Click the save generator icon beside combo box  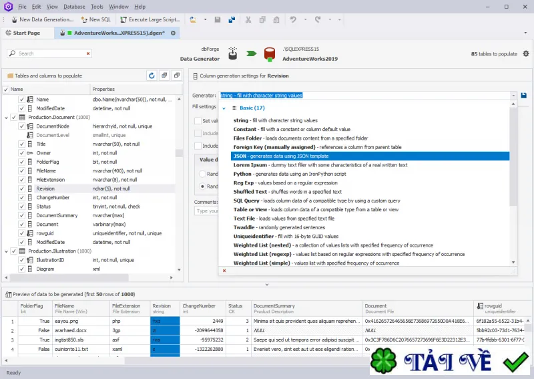(x=524, y=96)
